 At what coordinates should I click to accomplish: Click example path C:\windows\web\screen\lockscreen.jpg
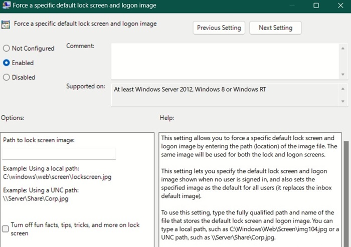pos(57,177)
